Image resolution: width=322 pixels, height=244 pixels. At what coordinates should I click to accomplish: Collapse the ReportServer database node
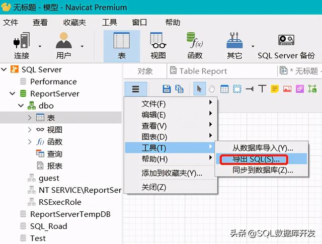tap(13, 94)
